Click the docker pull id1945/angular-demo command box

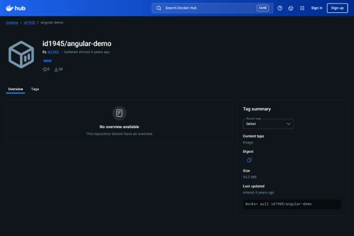coord(292,204)
